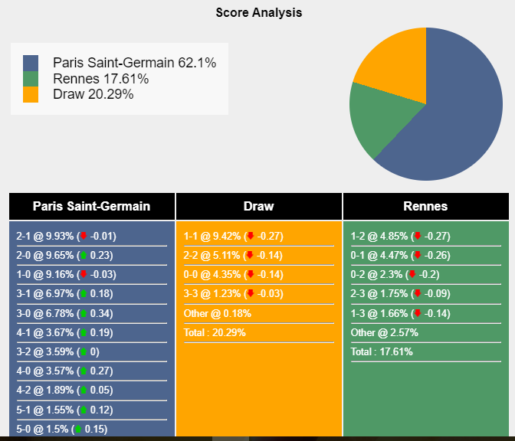Click the red arrow beside 0-0 draw
Image resolution: width=515 pixels, height=441 pixels.
pos(250,275)
